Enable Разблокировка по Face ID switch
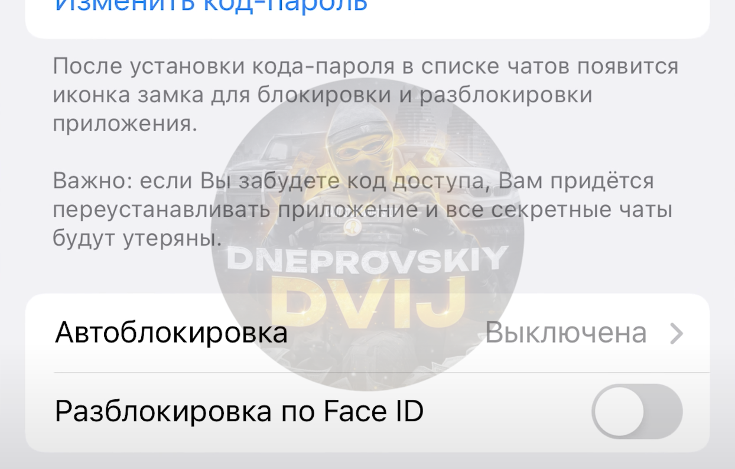 pyautogui.click(x=637, y=412)
